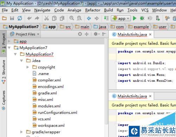The width and height of the screenshot is (176, 137).
Task: Select runConfigurations.xml file
Action: 57,112
